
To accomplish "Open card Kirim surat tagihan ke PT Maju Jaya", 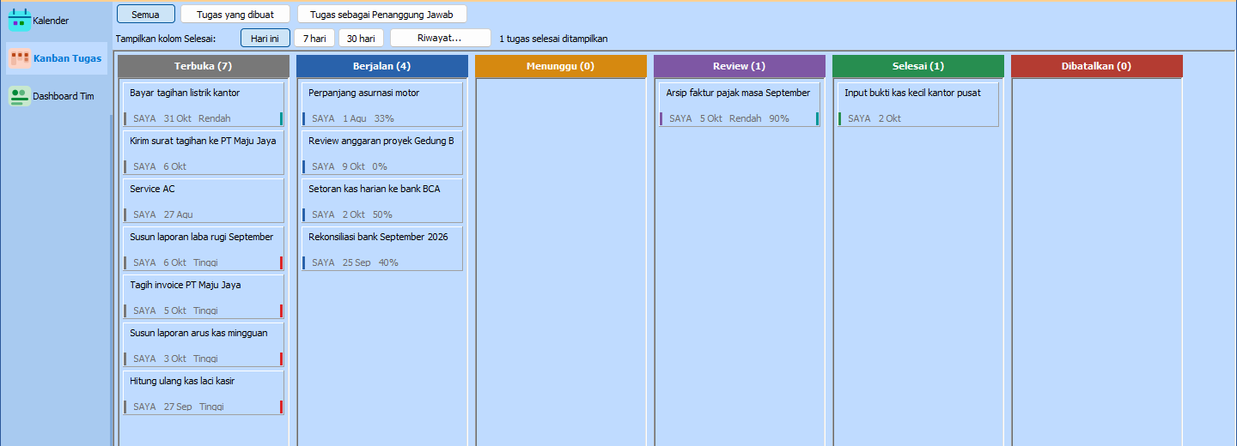I will point(204,153).
